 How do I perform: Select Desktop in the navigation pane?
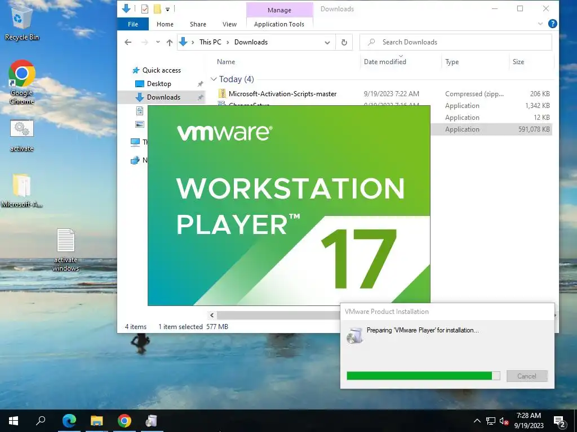click(x=159, y=84)
